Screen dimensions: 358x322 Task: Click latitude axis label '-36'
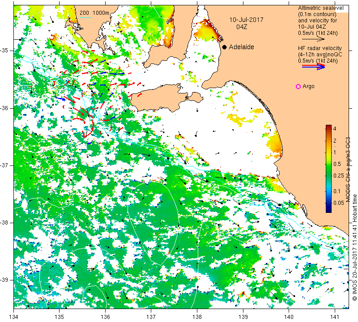pos(4,108)
